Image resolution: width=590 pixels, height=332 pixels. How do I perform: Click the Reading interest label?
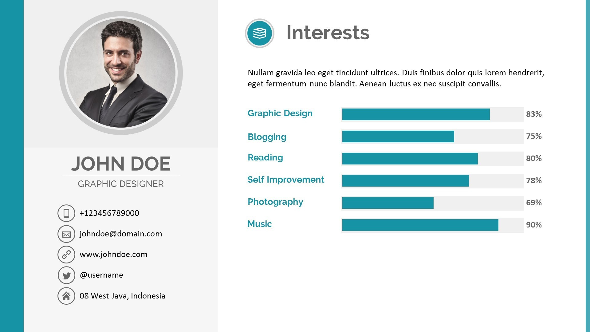coord(265,157)
